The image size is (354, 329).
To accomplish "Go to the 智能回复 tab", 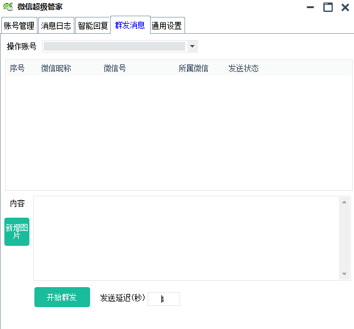I will (x=93, y=25).
